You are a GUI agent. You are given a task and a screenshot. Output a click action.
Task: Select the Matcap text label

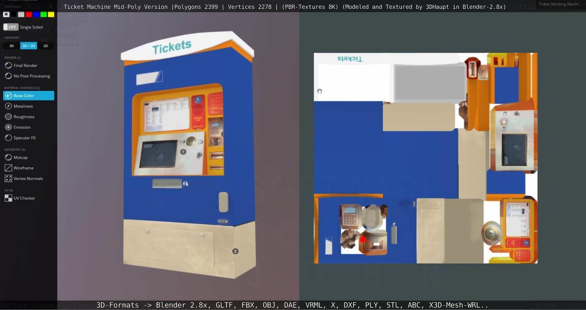point(20,157)
